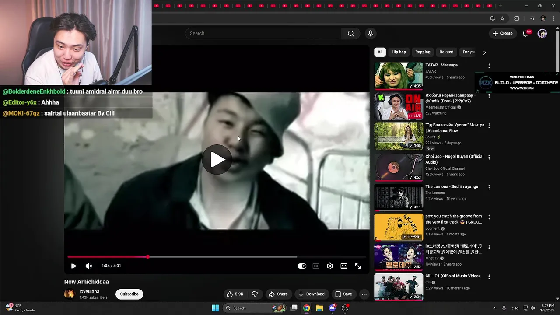Open the Create button
560x315 pixels.
[x=502, y=34]
